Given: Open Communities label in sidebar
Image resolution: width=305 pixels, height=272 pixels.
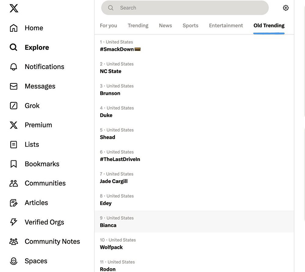Looking at the screenshot, I should click(x=45, y=183).
